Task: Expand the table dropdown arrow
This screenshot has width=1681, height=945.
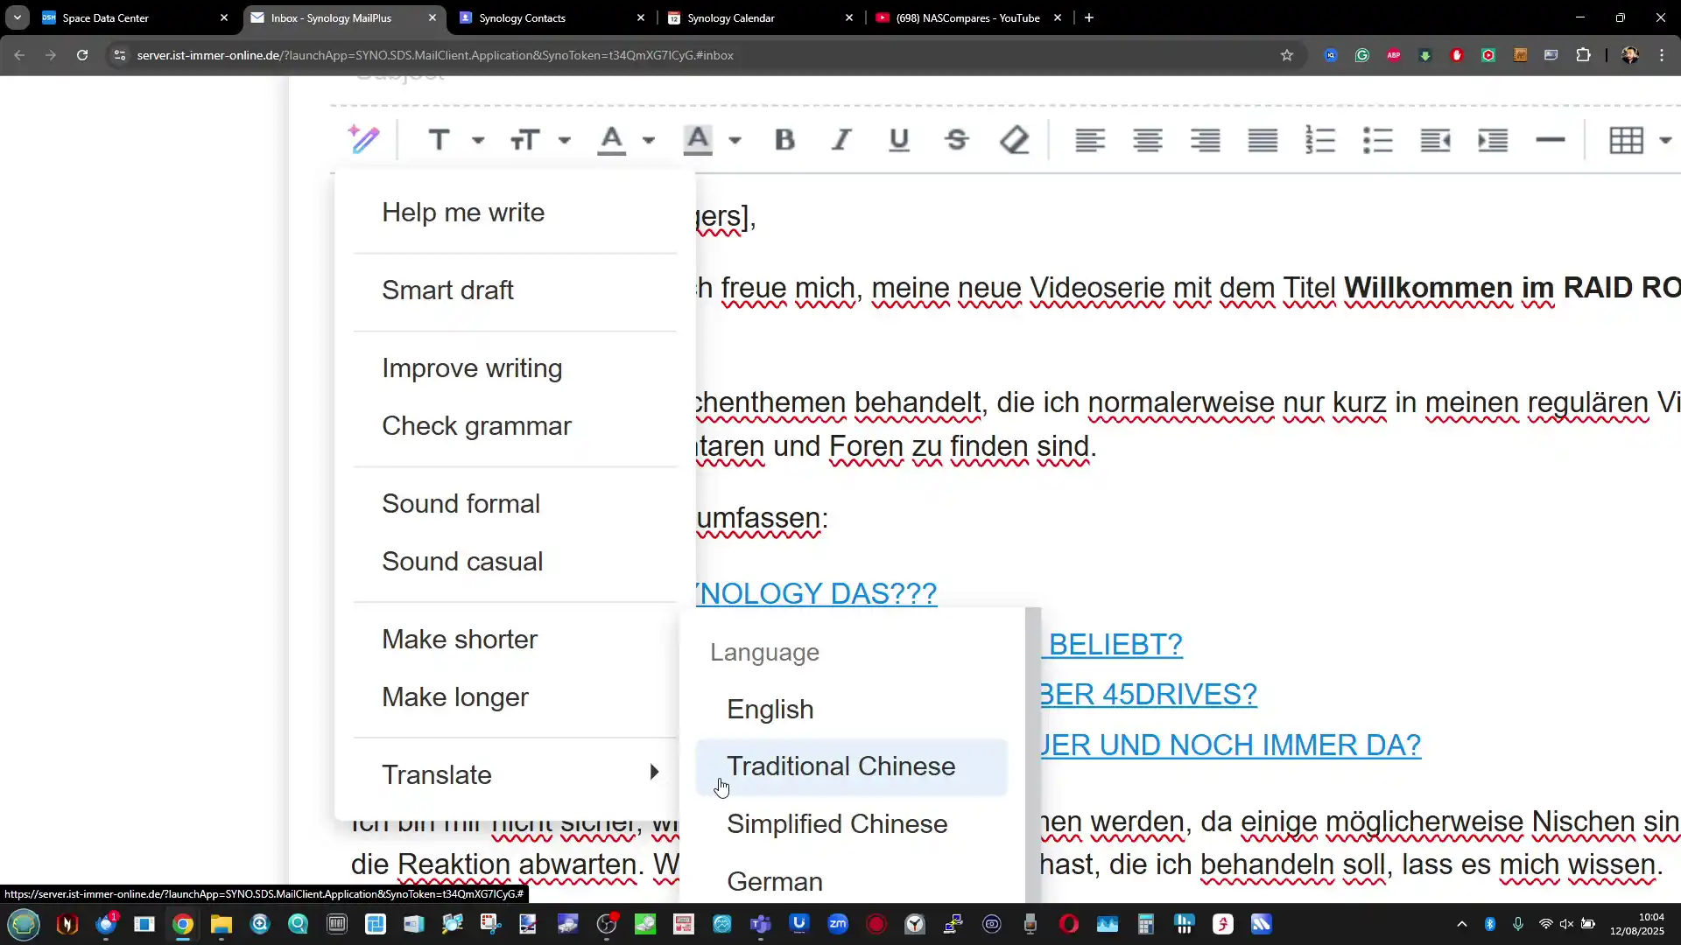Action: (1665, 140)
